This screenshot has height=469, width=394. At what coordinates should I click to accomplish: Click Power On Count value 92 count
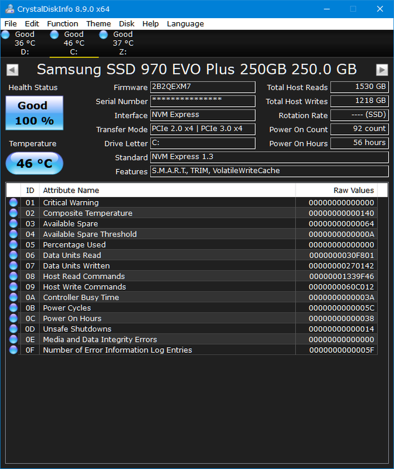(x=359, y=129)
